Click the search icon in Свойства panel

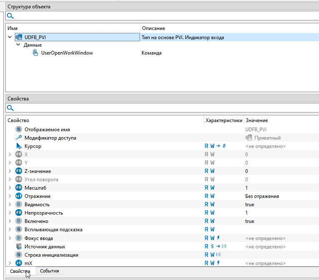10,108
